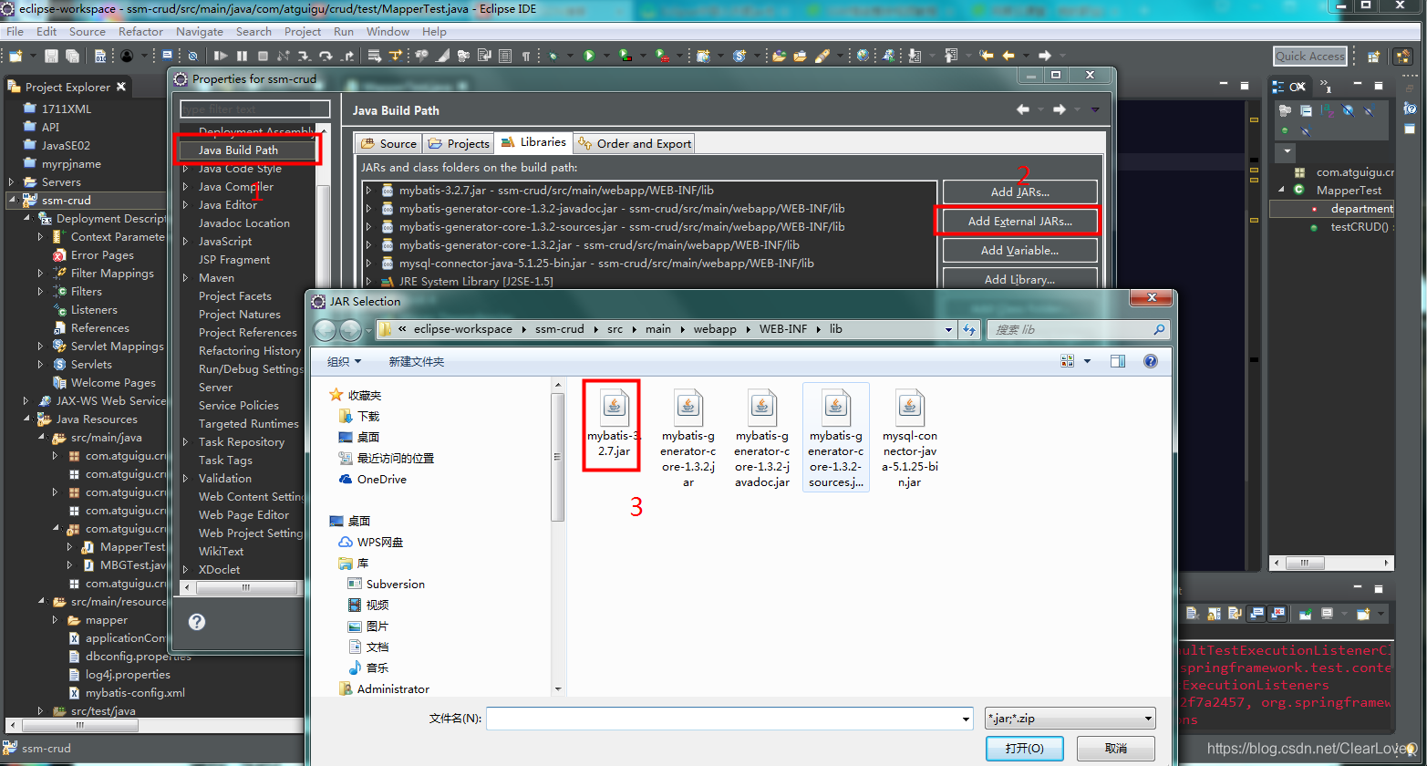The width and height of the screenshot is (1427, 766).
Task: Click the Step Over toolbar icon
Action: [x=326, y=56]
